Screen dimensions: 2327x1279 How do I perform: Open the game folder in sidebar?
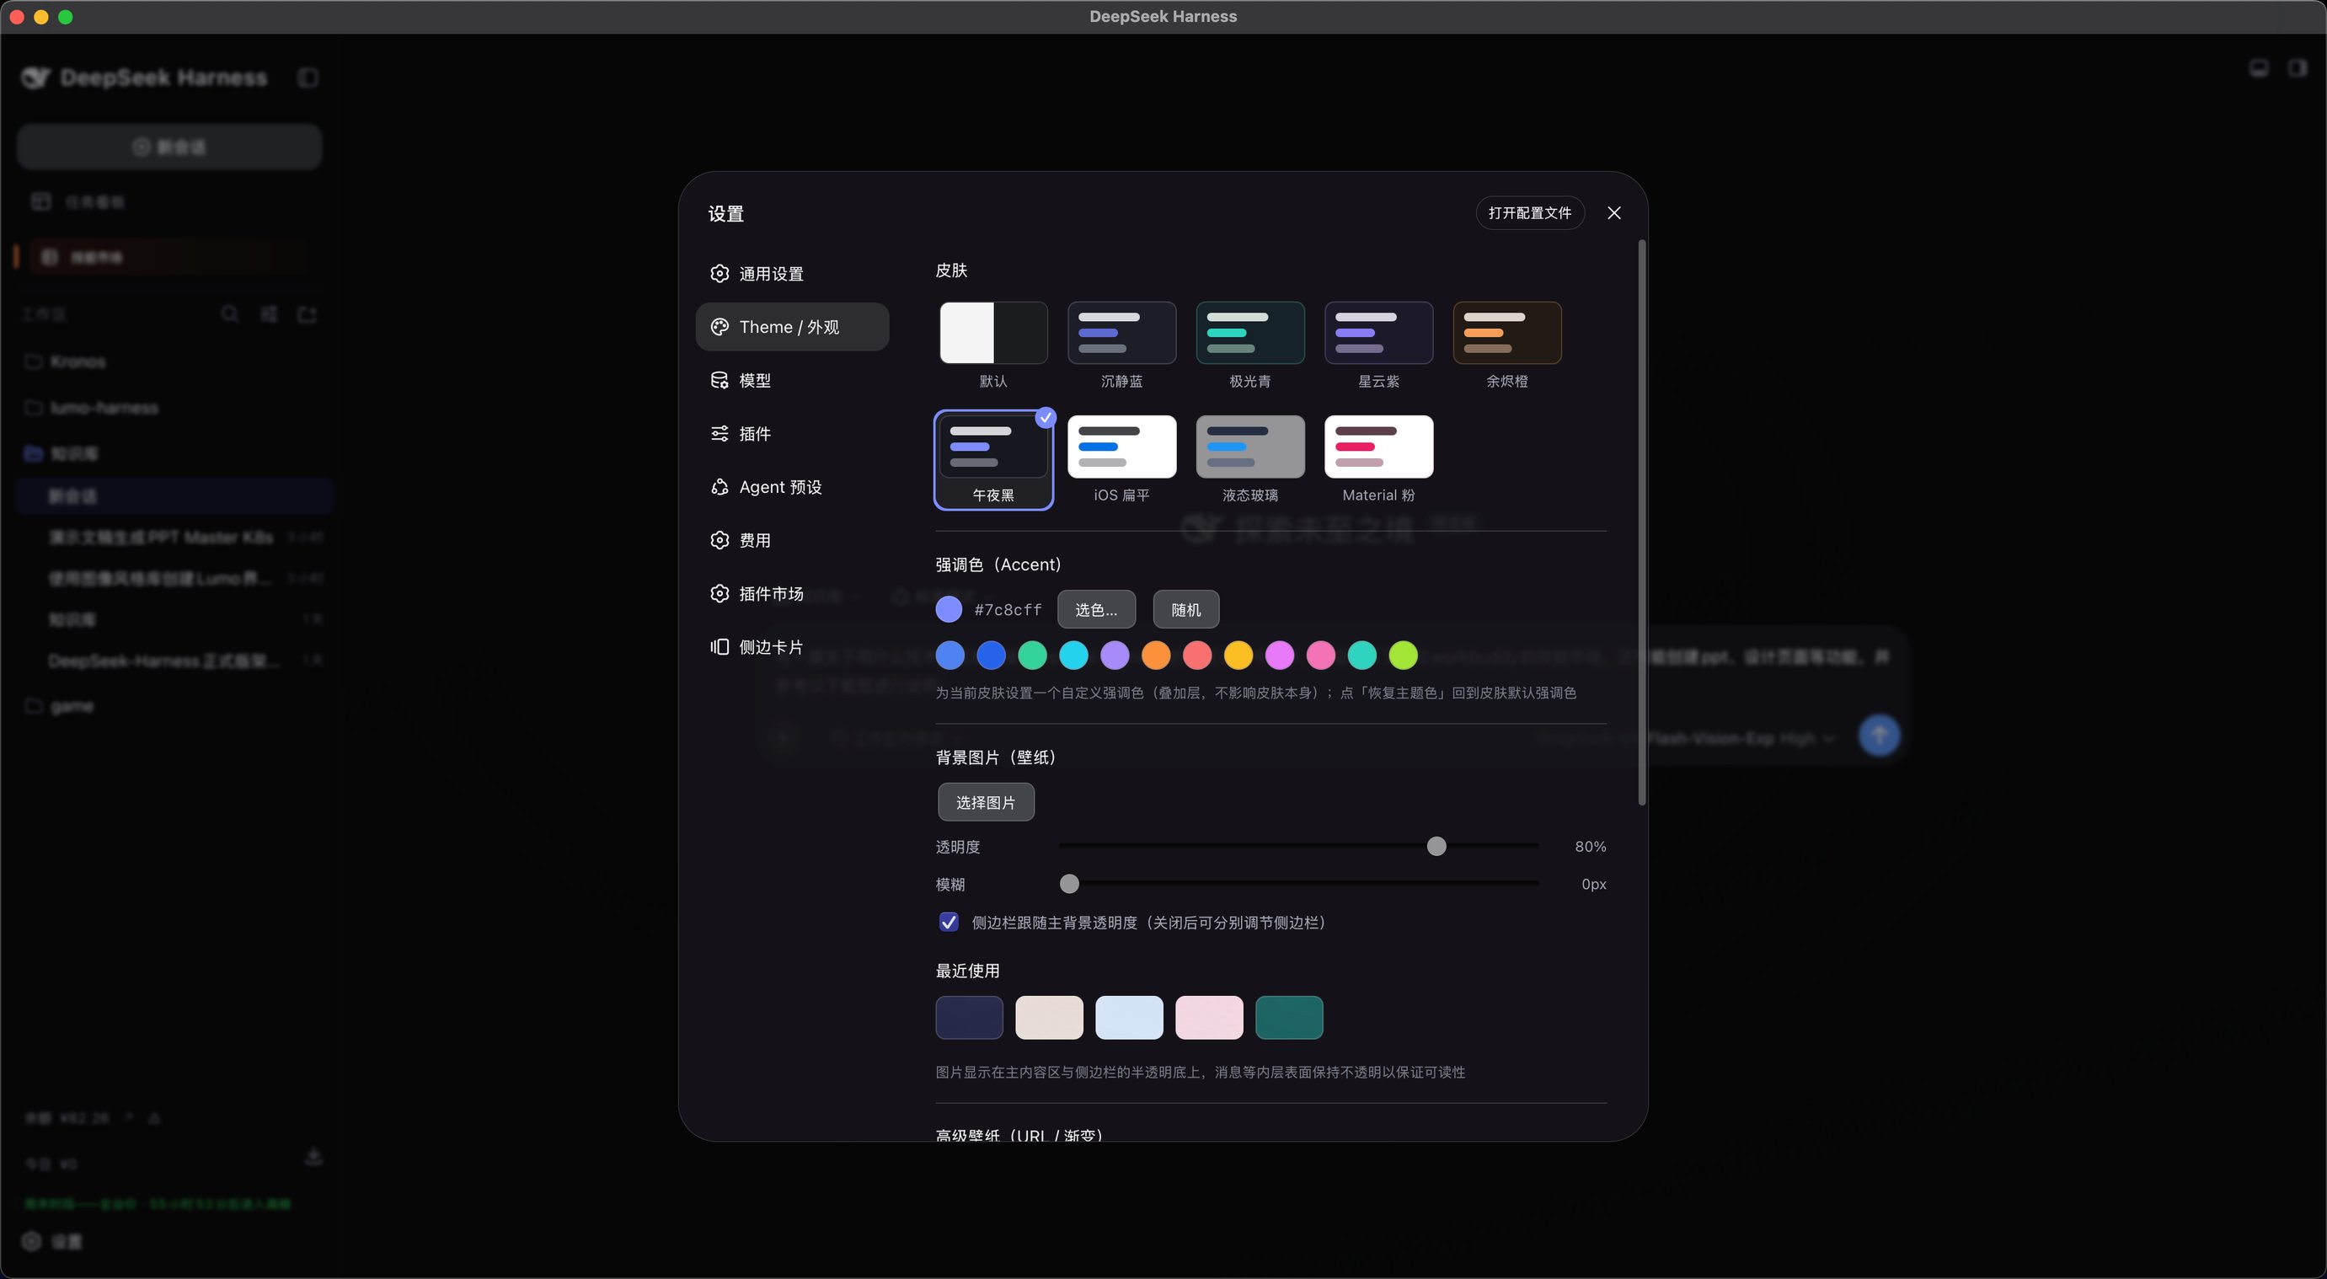(60, 705)
